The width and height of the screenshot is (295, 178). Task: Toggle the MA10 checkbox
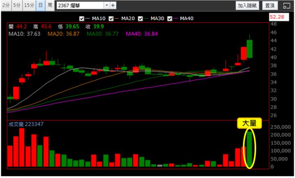tap(82, 18)
